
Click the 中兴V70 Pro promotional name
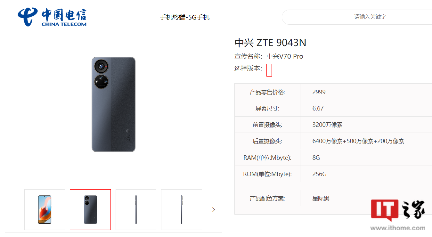(x=285, y=56)
